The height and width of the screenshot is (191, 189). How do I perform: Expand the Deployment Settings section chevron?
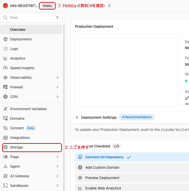point(77,117)
